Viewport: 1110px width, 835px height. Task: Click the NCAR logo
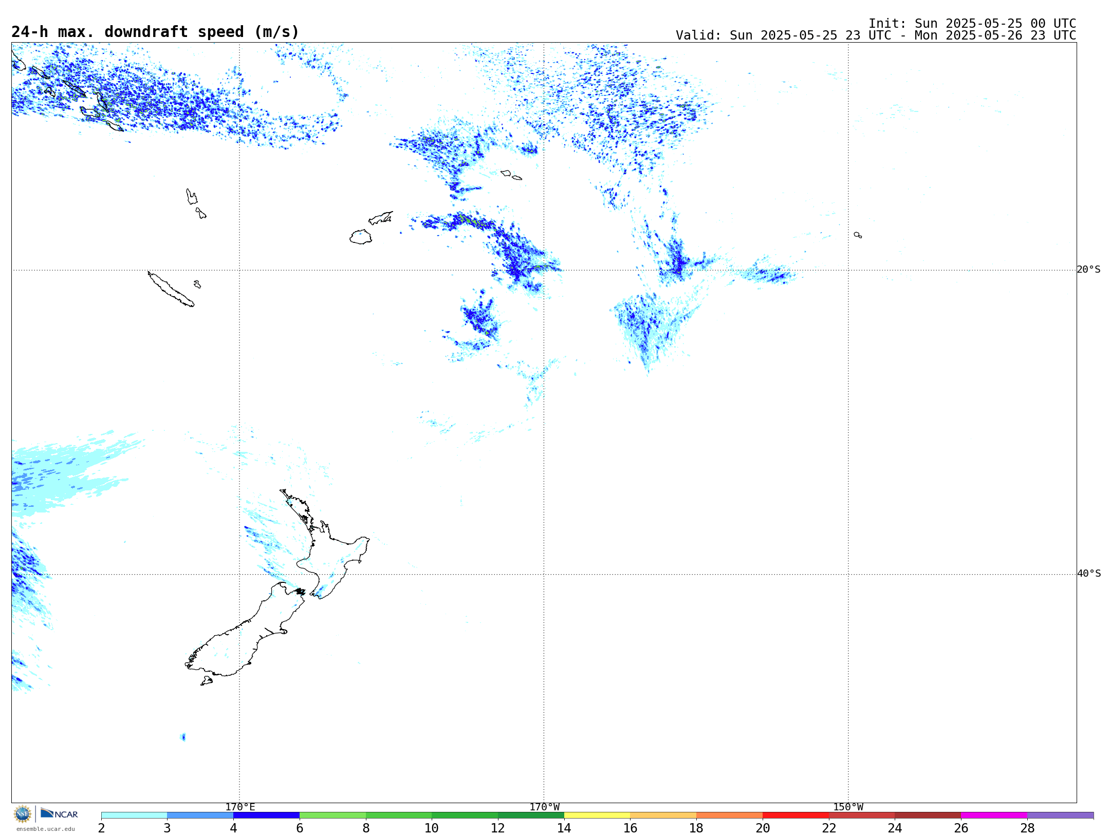click(59, 813)
